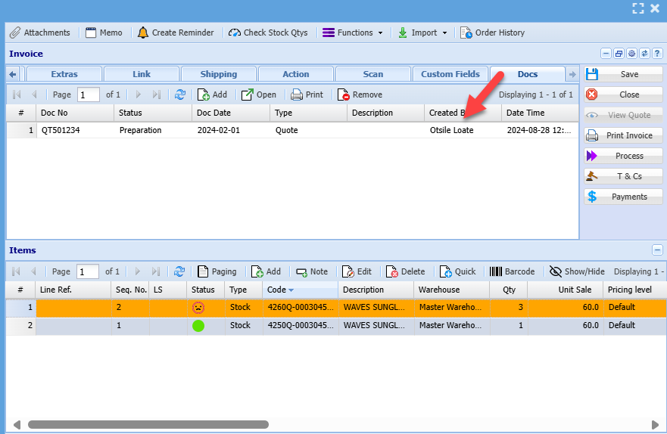
Task: Toggle fullscreen for the window
Action: 637,8
